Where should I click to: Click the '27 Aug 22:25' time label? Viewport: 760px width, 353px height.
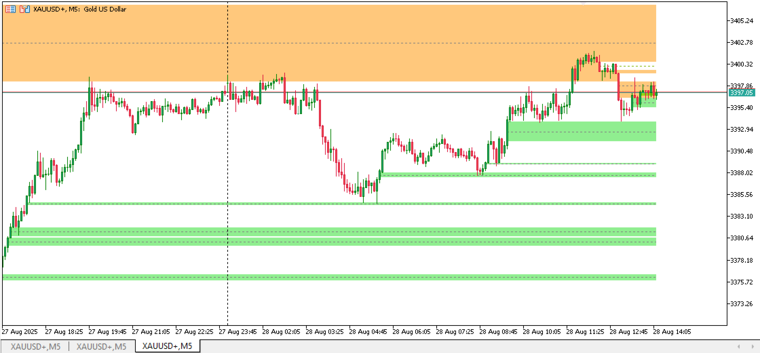click(x=195, y=332)
